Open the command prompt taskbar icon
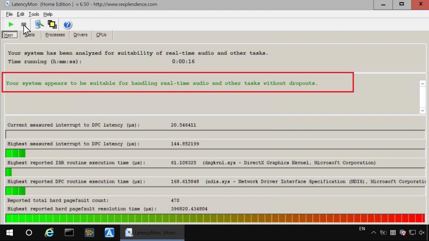The width and height of the screenshot is (429, 241). click(x=69, y=232)
